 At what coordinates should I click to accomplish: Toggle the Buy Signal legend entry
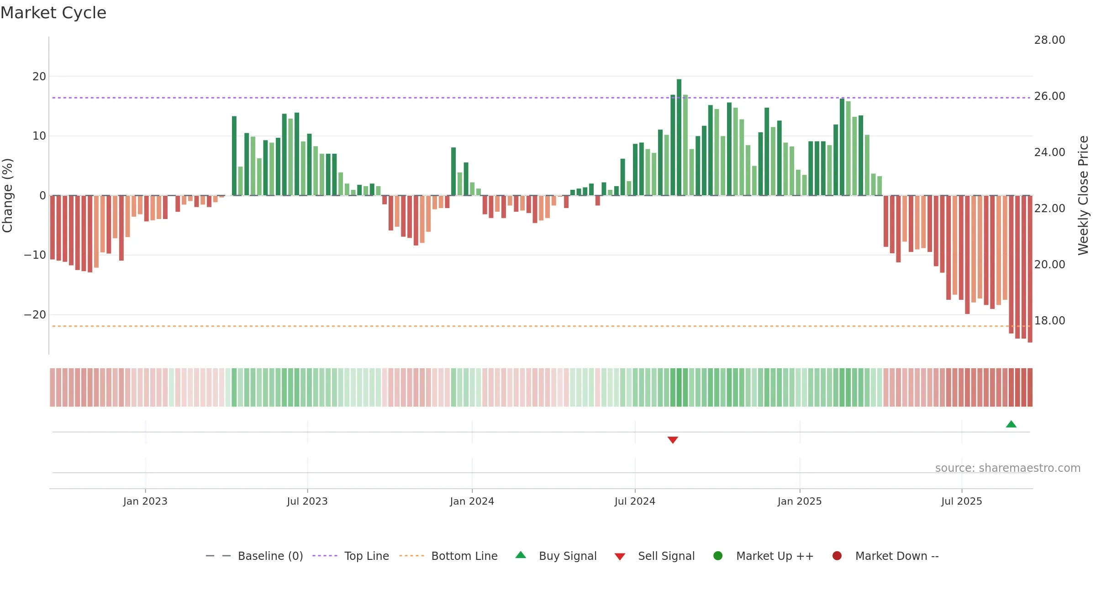(556, 556)
